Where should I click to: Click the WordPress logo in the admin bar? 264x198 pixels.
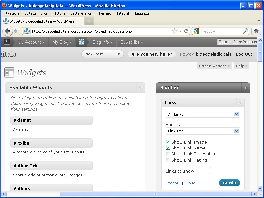[x=82, y=42]
